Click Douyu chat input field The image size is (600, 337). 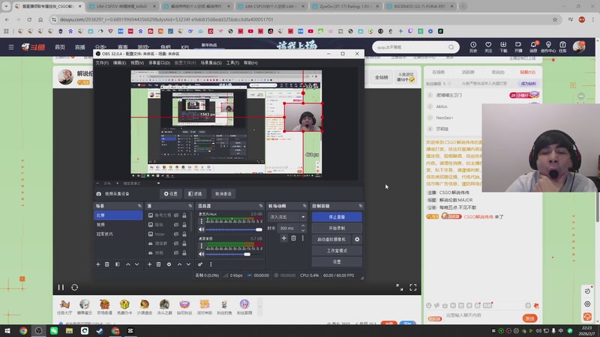tap(482, 315)
